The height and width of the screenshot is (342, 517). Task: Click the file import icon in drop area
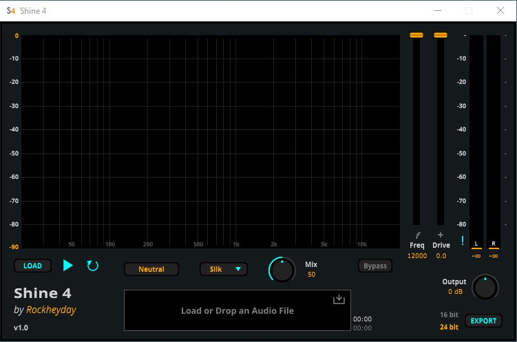click(x=338, y=299)
